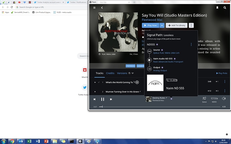Select the Versions tab

click(122, 73)
